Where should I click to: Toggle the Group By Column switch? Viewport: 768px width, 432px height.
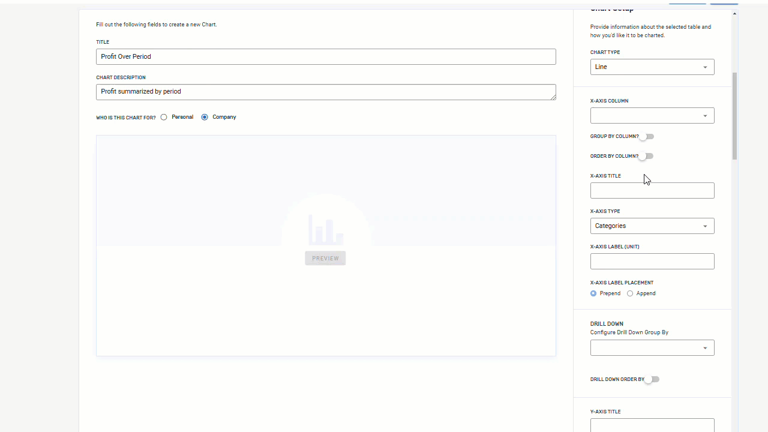646,136
